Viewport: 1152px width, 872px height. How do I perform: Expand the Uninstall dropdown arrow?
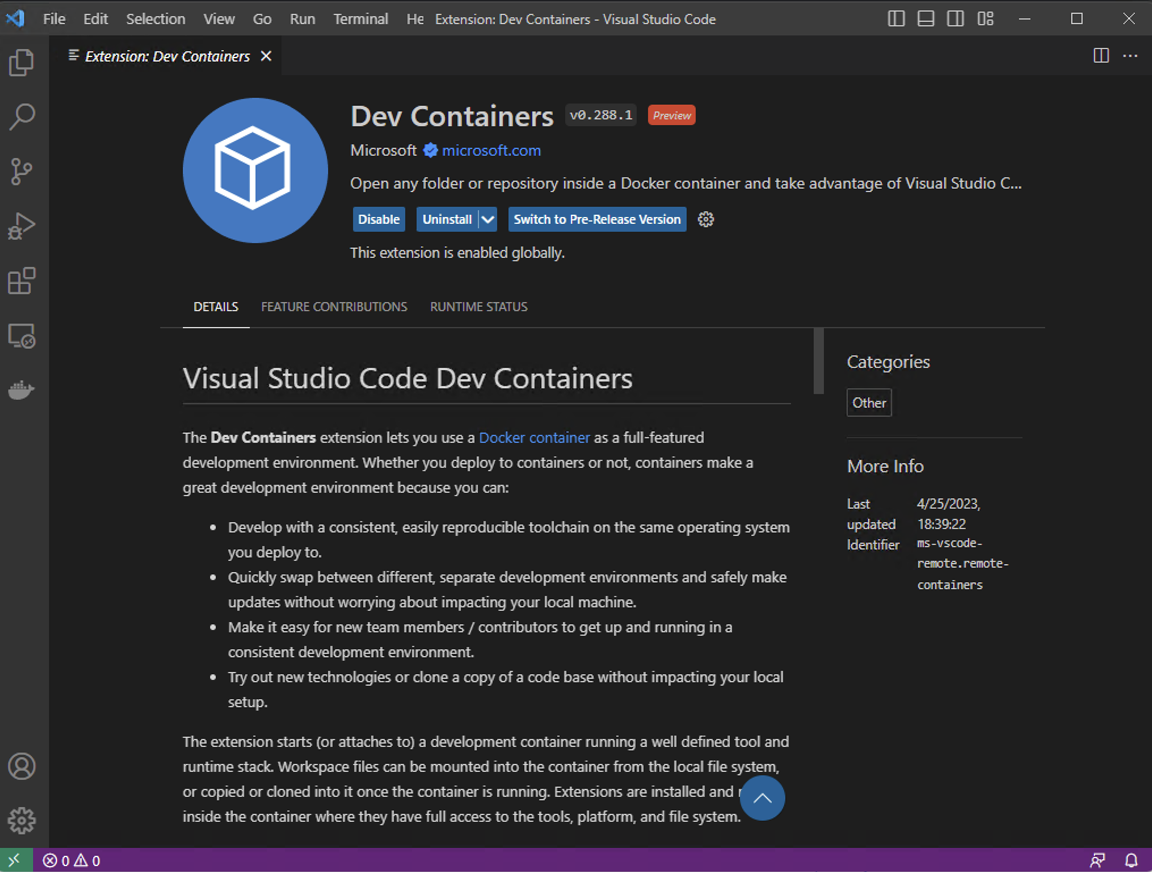(x=488, y=220)
